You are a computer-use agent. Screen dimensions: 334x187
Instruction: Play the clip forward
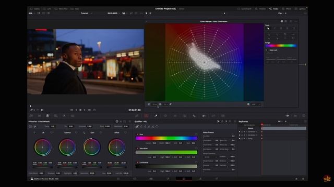tap(85, 110)
